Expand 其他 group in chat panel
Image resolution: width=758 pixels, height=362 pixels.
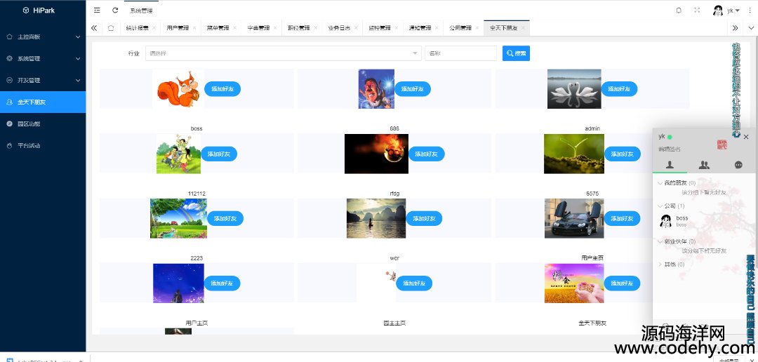672,264
